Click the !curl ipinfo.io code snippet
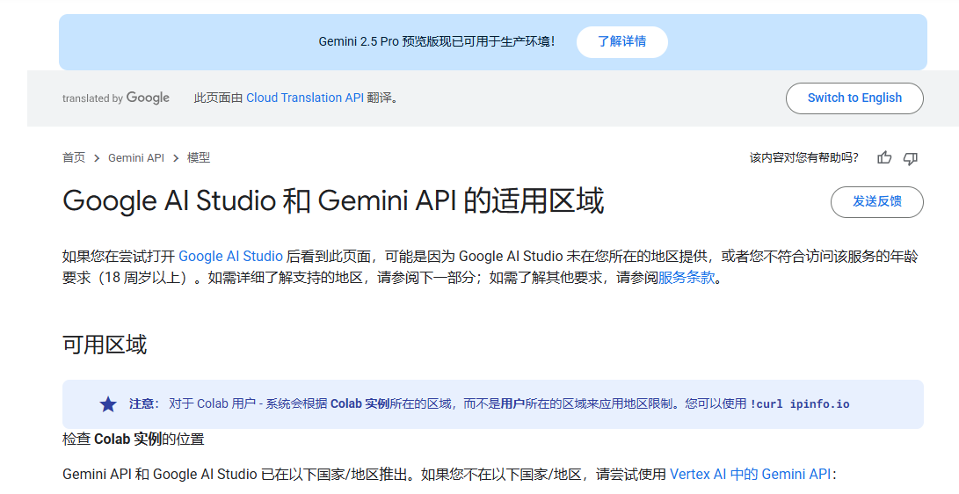 point(799,404)
